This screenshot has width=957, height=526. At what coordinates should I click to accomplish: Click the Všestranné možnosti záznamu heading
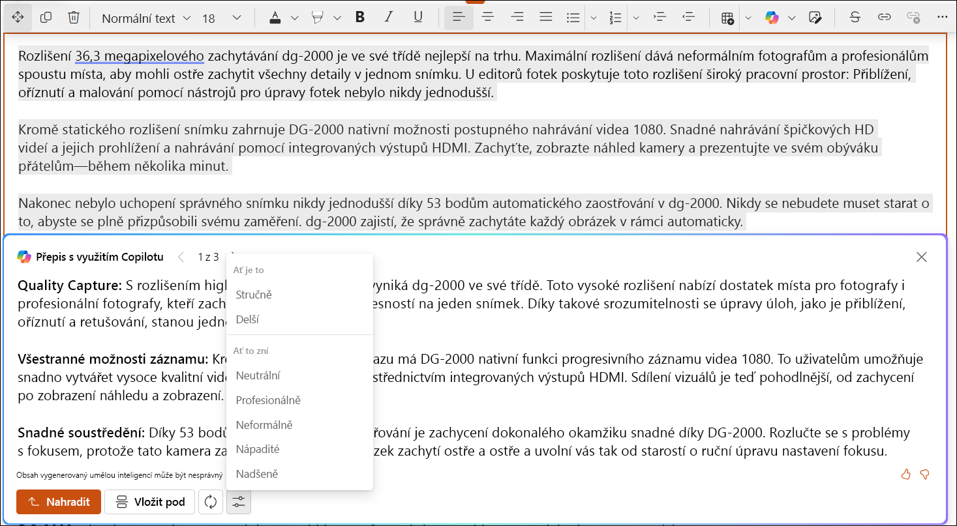[x=113, y=359]
